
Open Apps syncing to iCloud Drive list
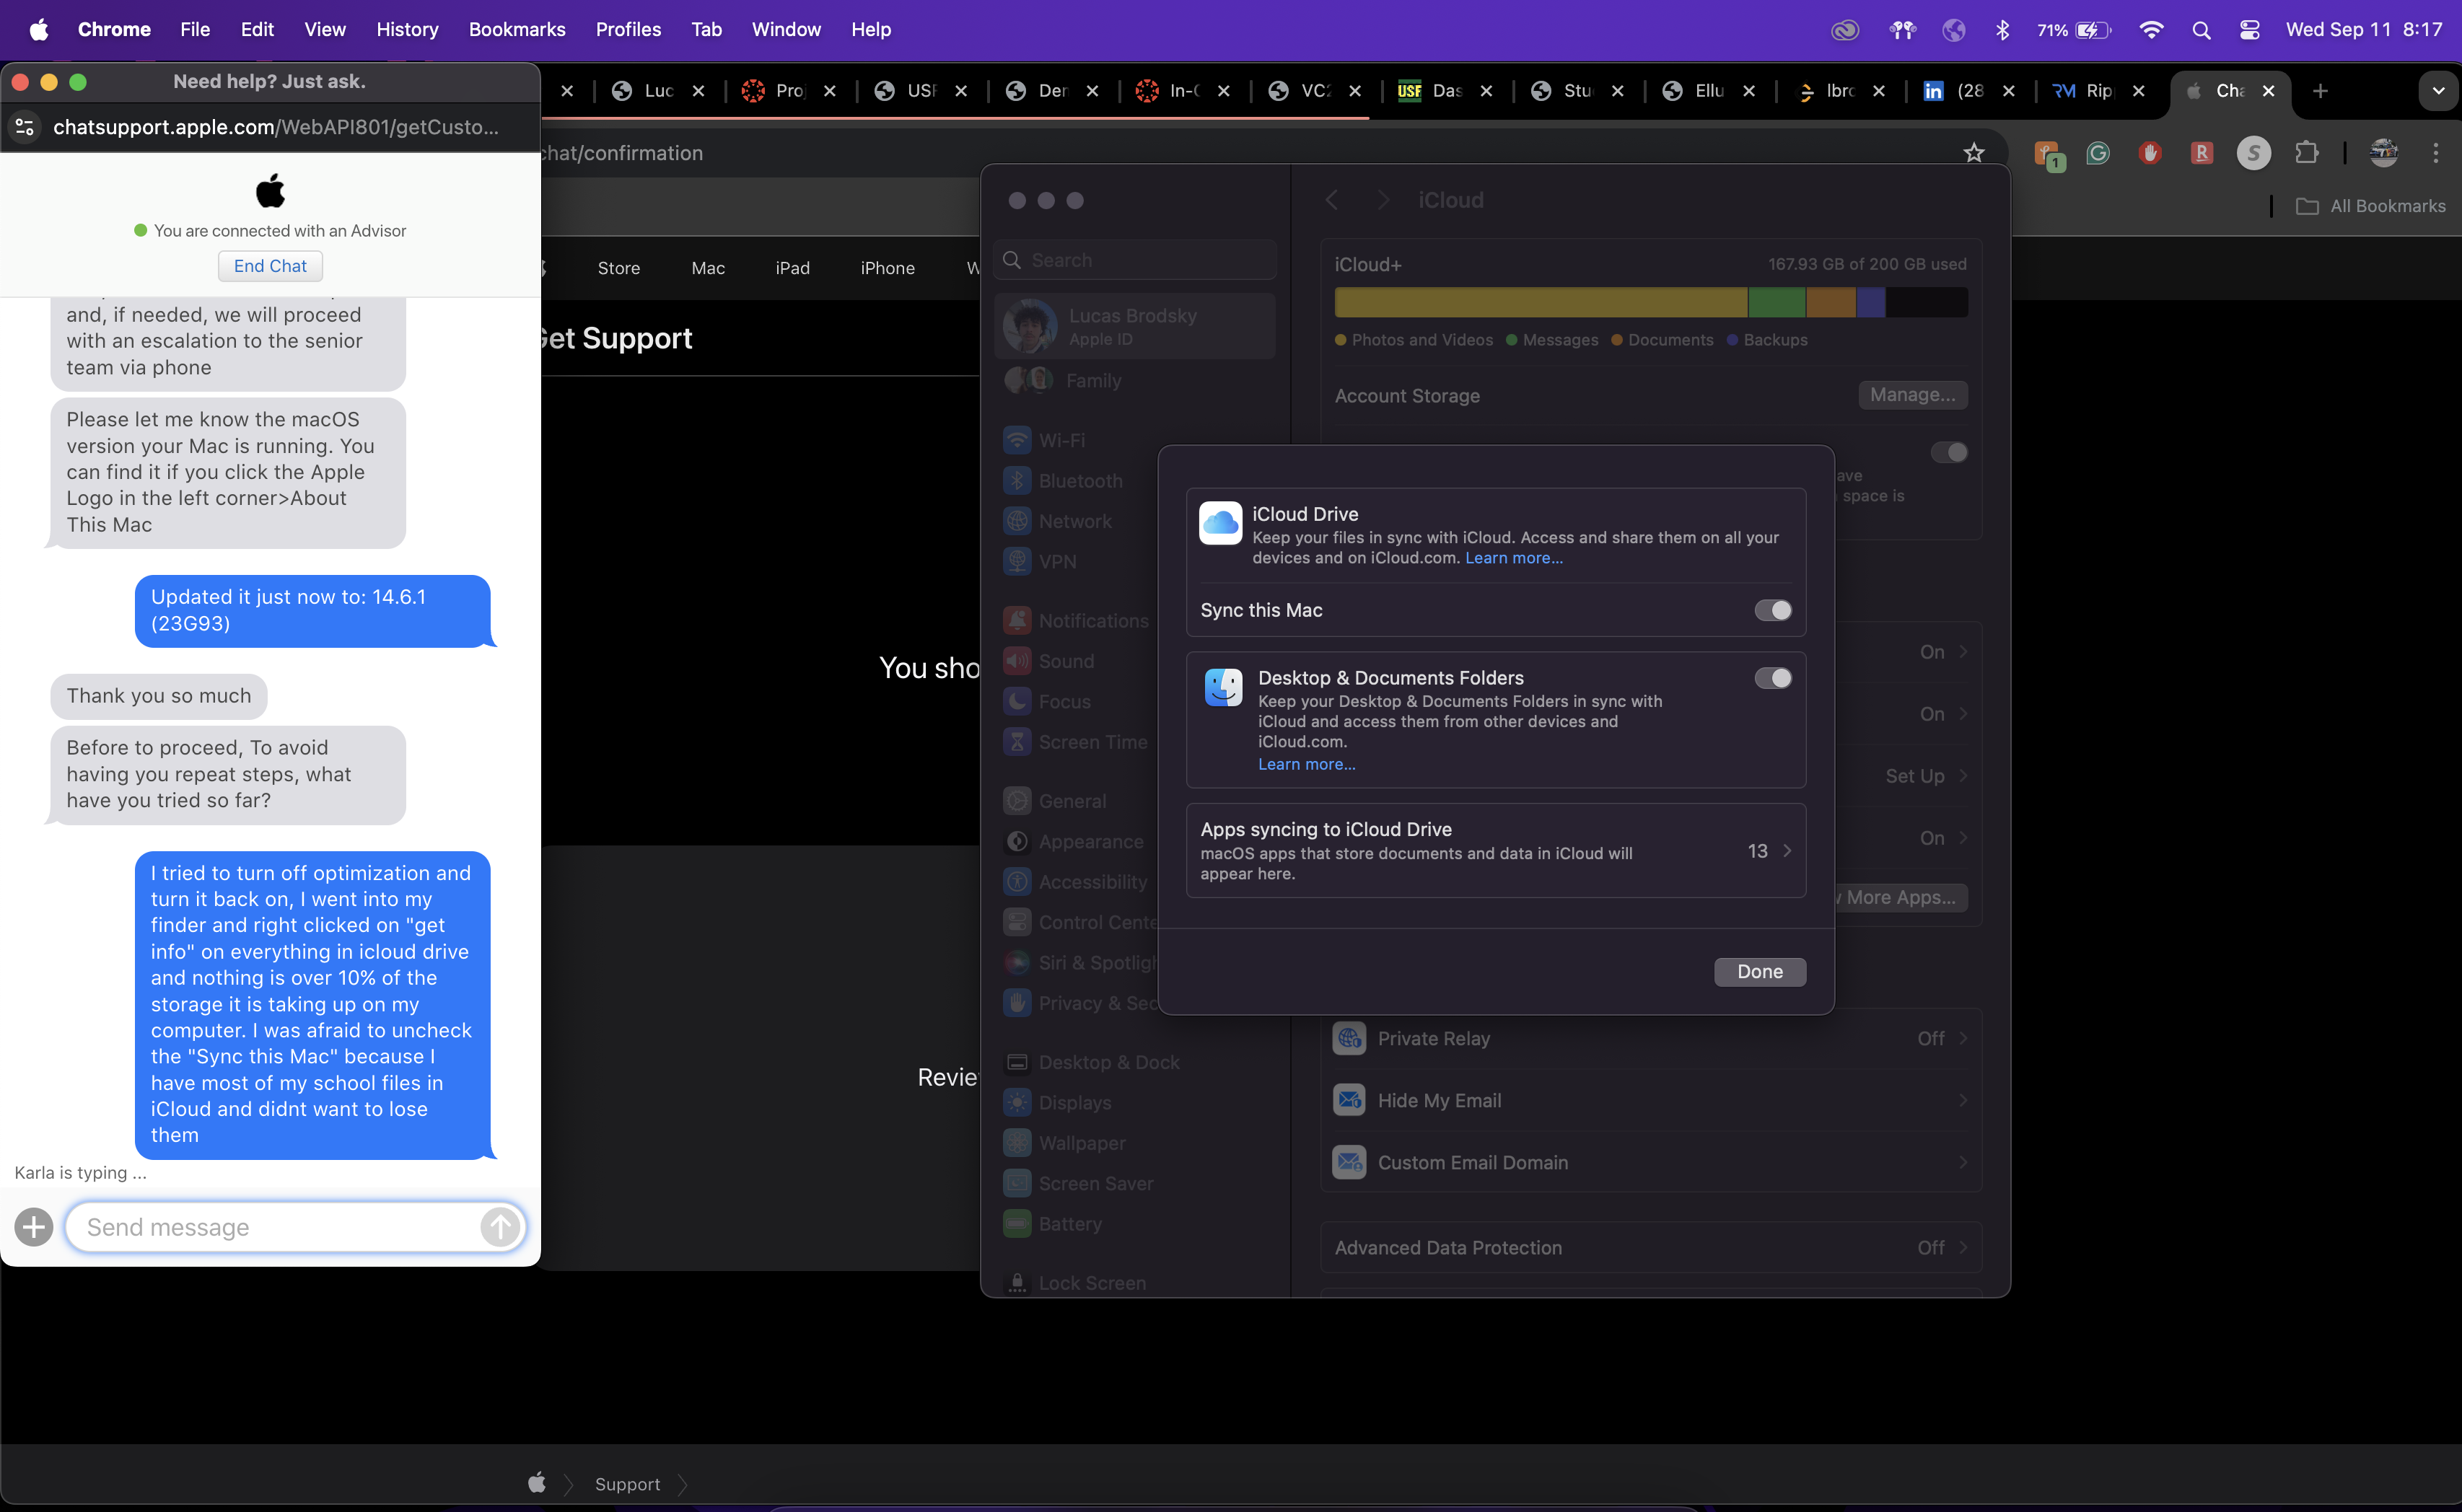point(1496,850)
